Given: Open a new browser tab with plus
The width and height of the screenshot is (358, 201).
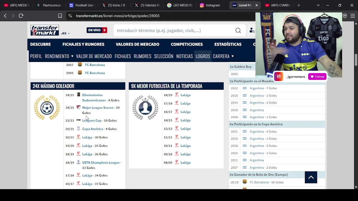Looking at the screenshot, I should click(x=299, y=5).
